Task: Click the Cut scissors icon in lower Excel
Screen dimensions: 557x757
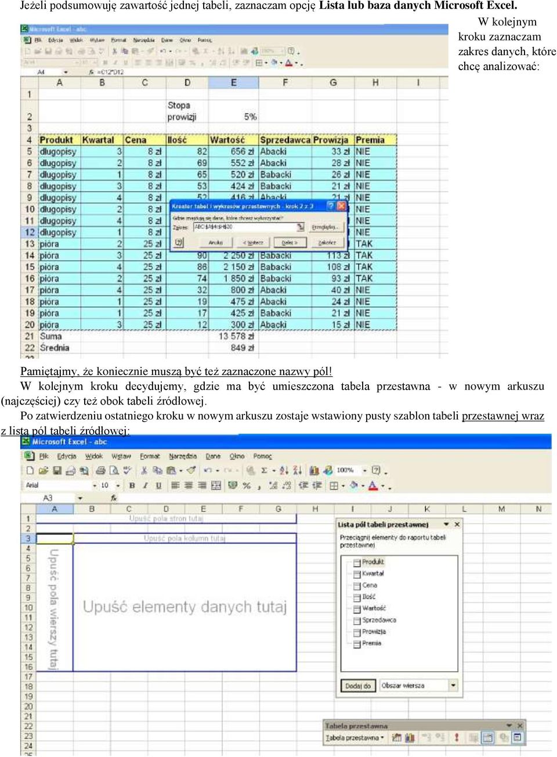Action: pos(143,471)
